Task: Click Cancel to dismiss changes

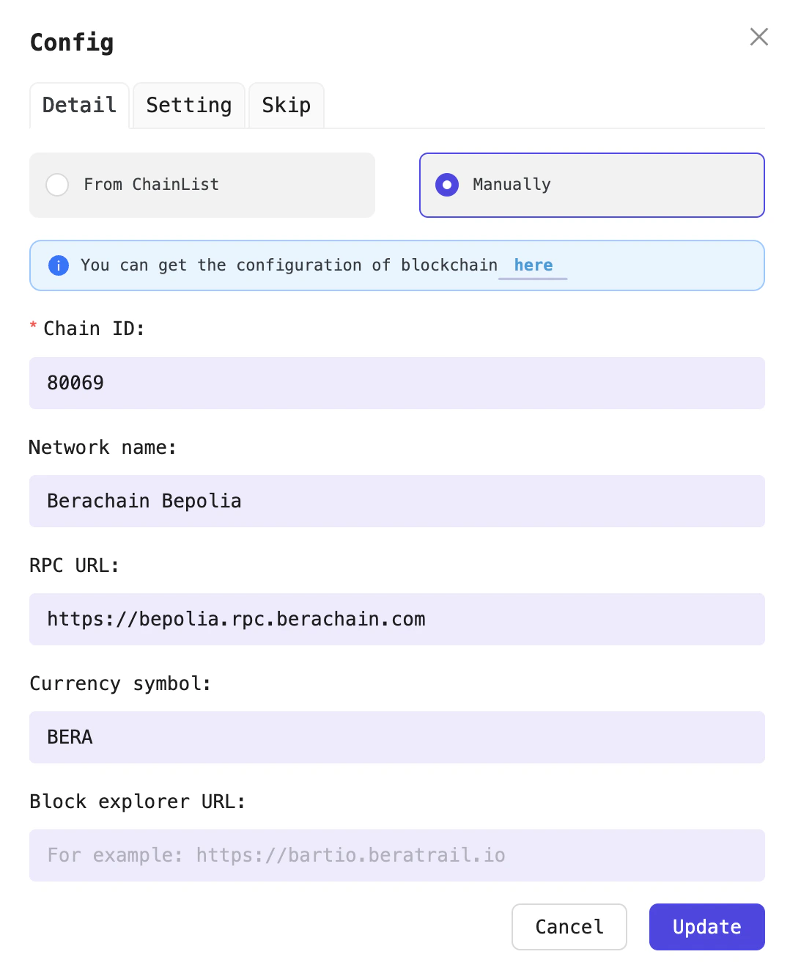Action: pyautogui.click(x=569, y=927)
